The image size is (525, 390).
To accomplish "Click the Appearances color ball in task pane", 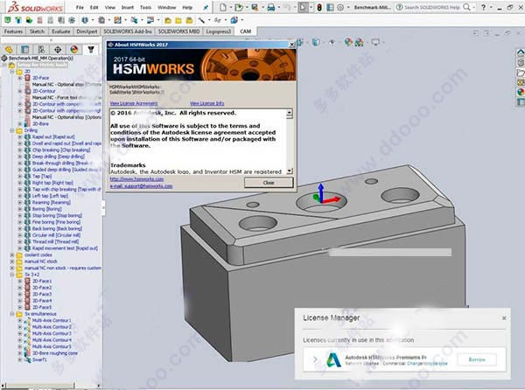I will [521, 92].
